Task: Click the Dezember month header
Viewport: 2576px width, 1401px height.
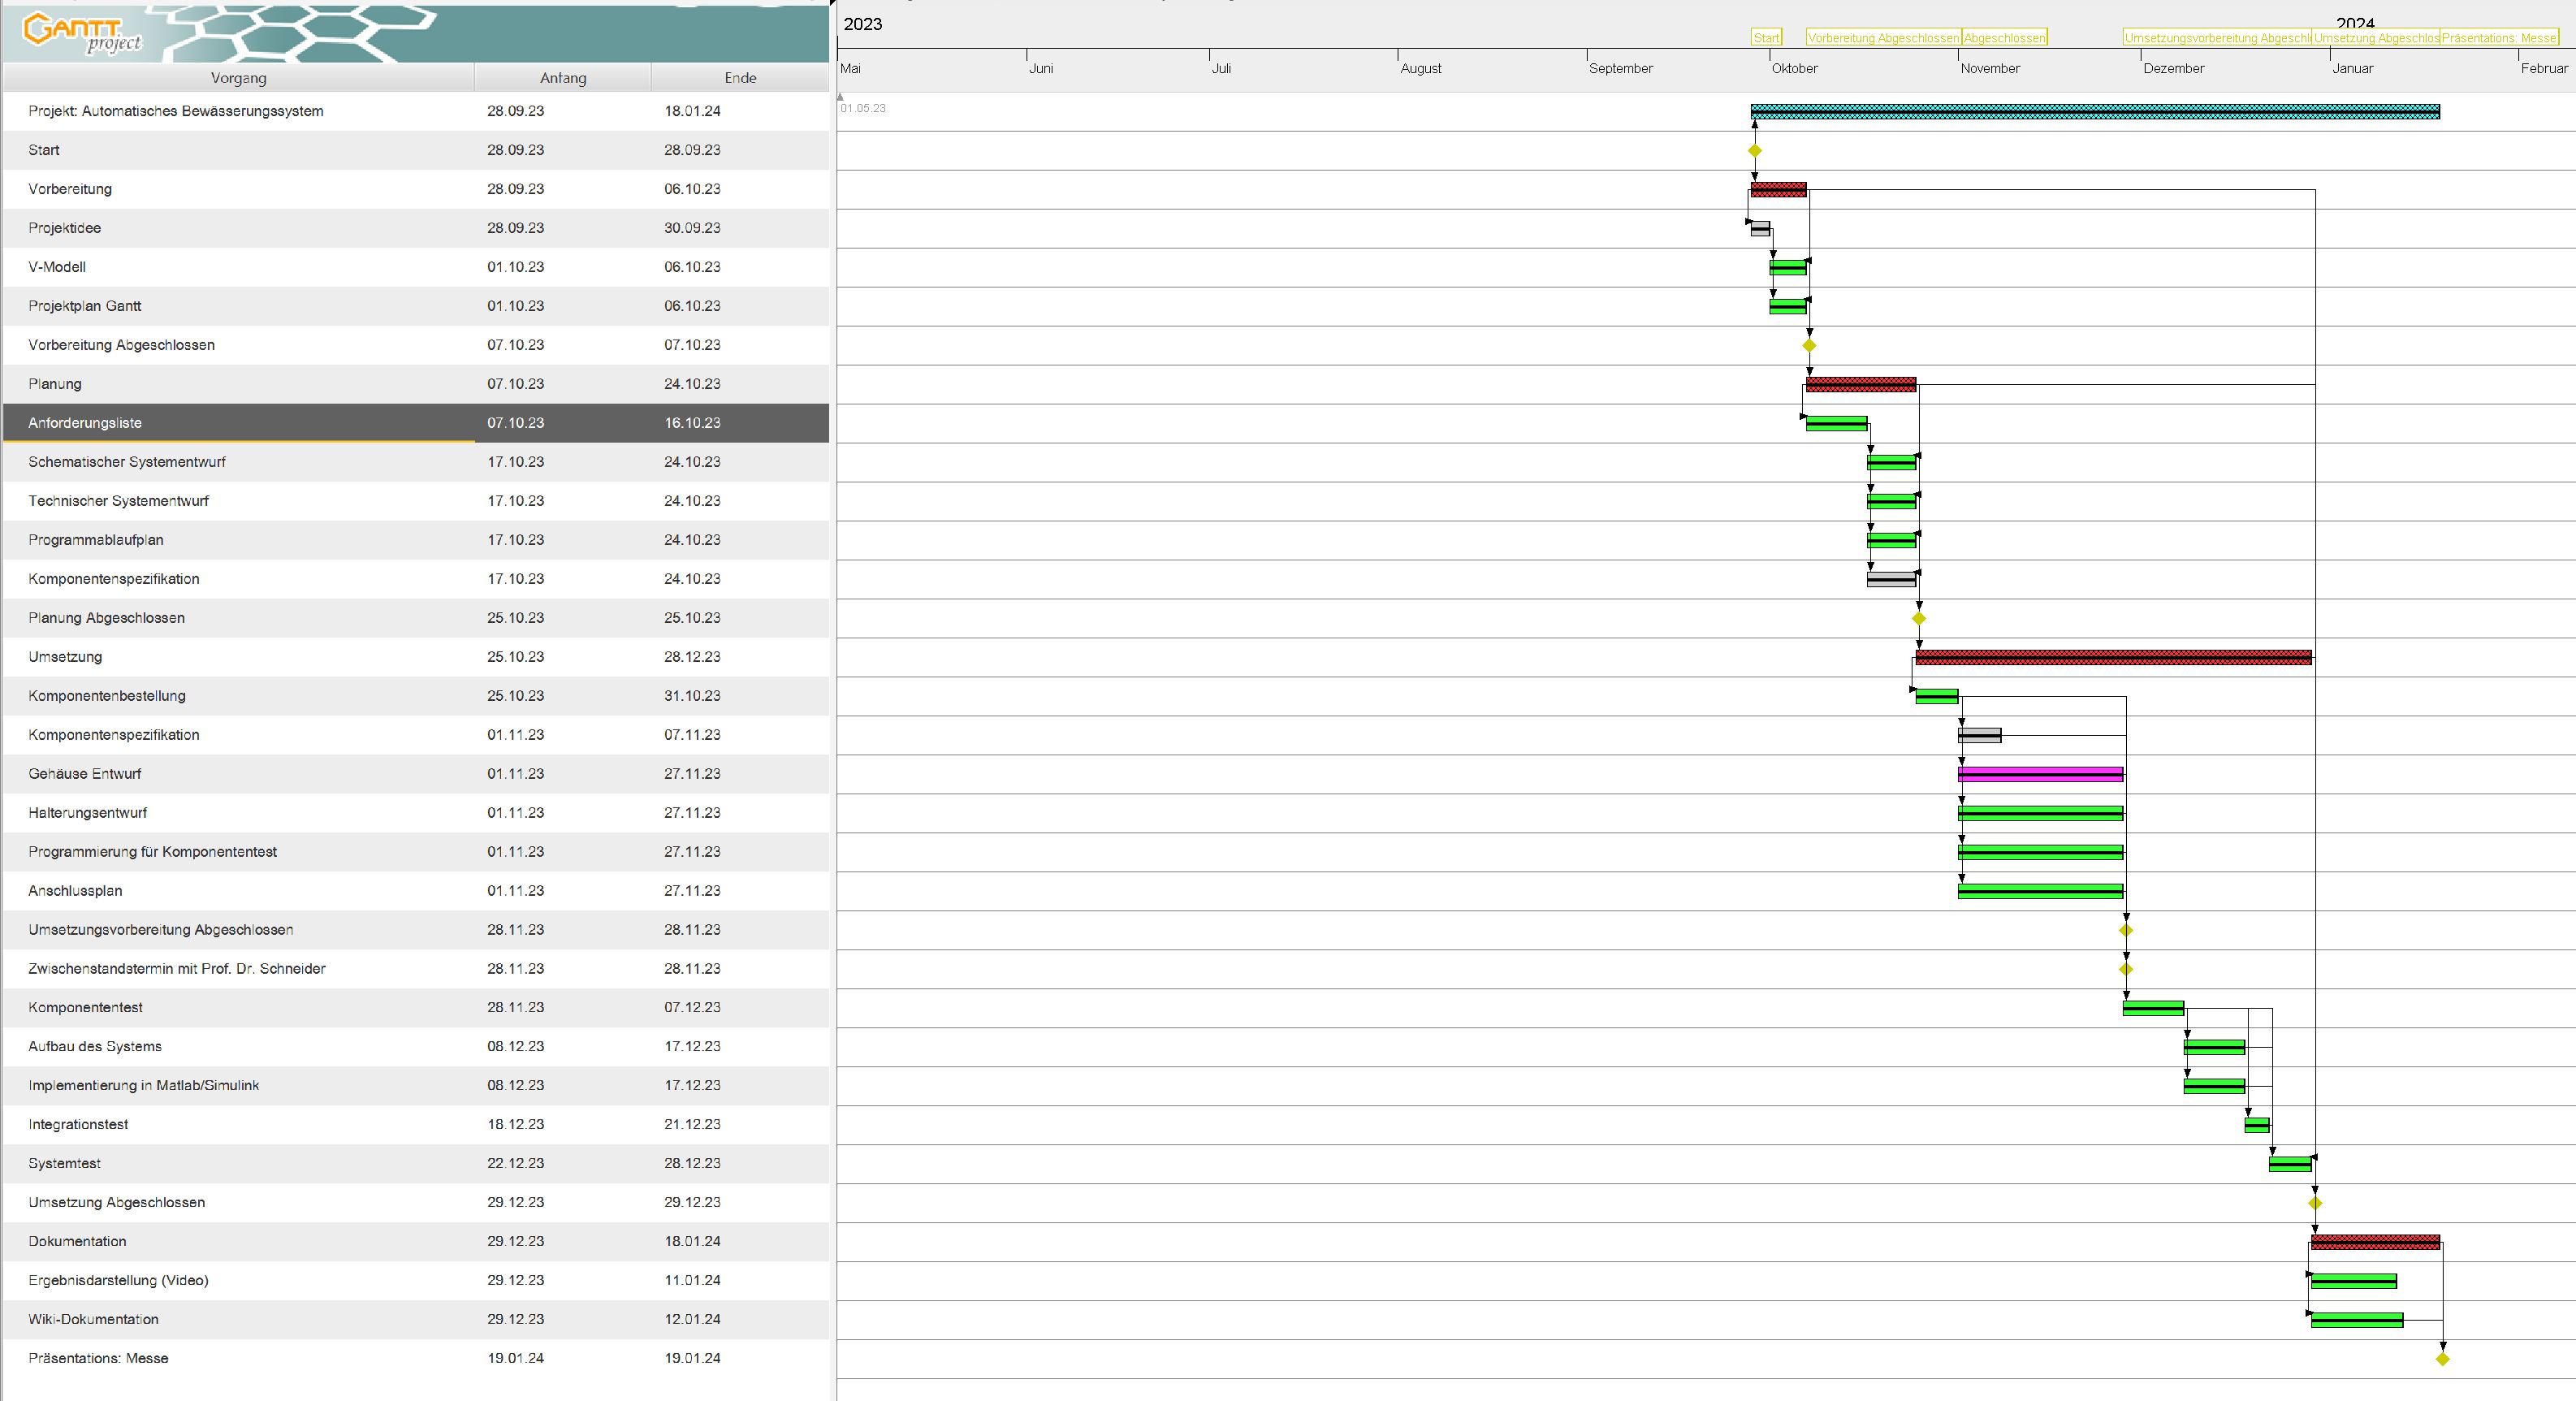Action: click(x=2173, y=69)
